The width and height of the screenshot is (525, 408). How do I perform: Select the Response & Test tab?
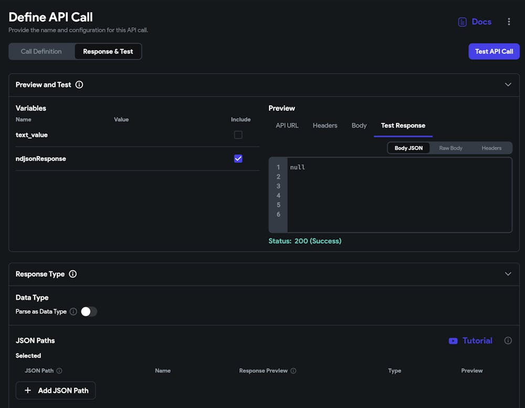click(108, 51)
